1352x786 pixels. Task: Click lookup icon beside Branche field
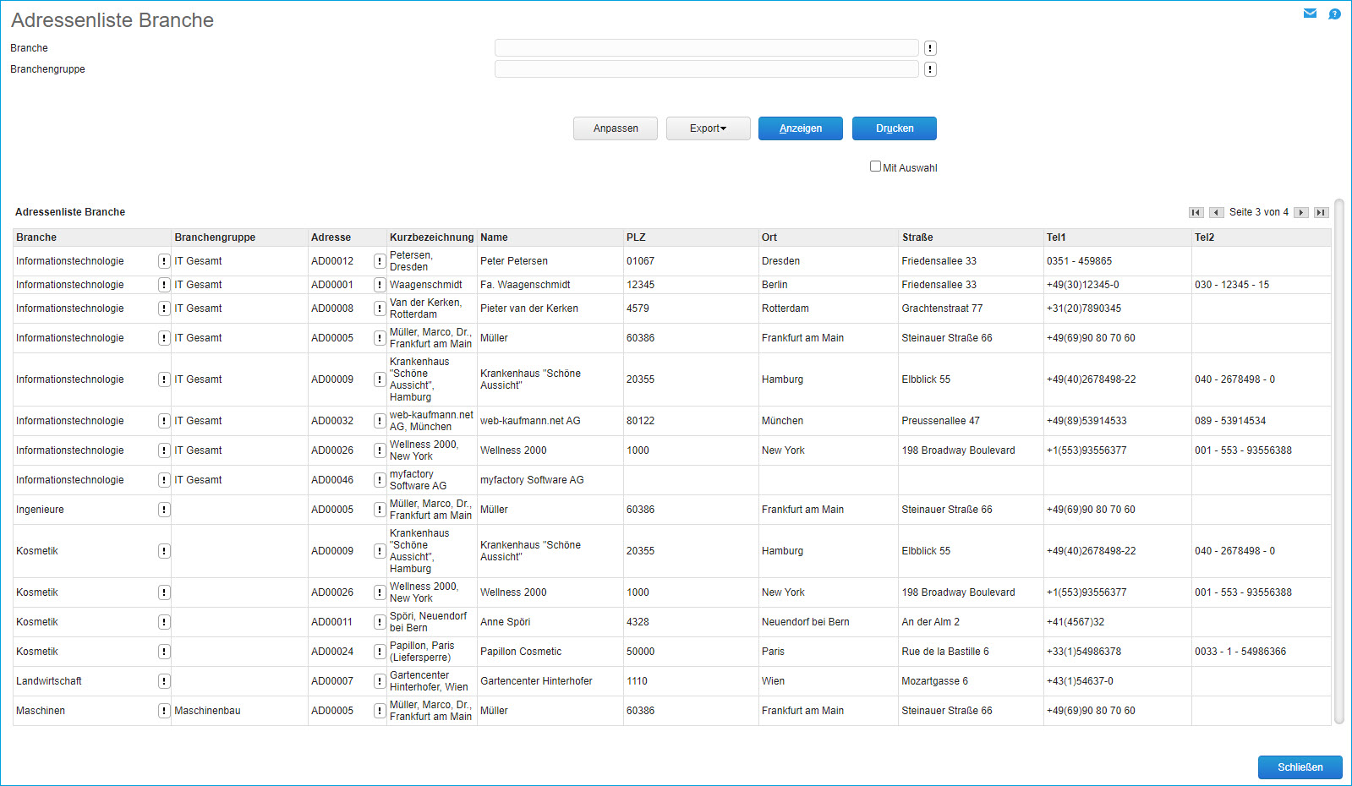click(x=930, y=48)
